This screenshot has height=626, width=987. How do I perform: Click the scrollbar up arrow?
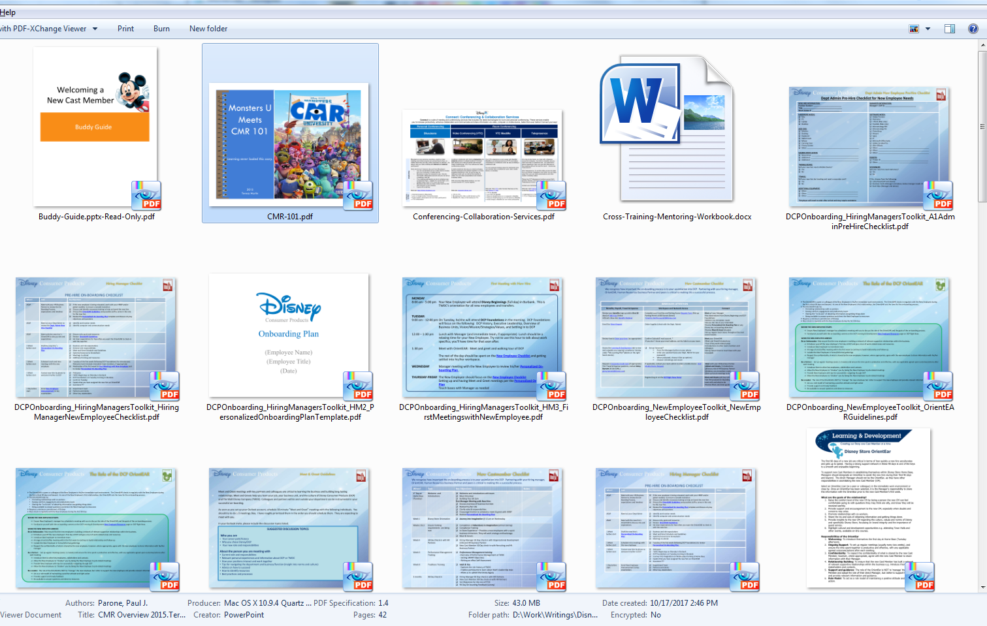[982, 46]
